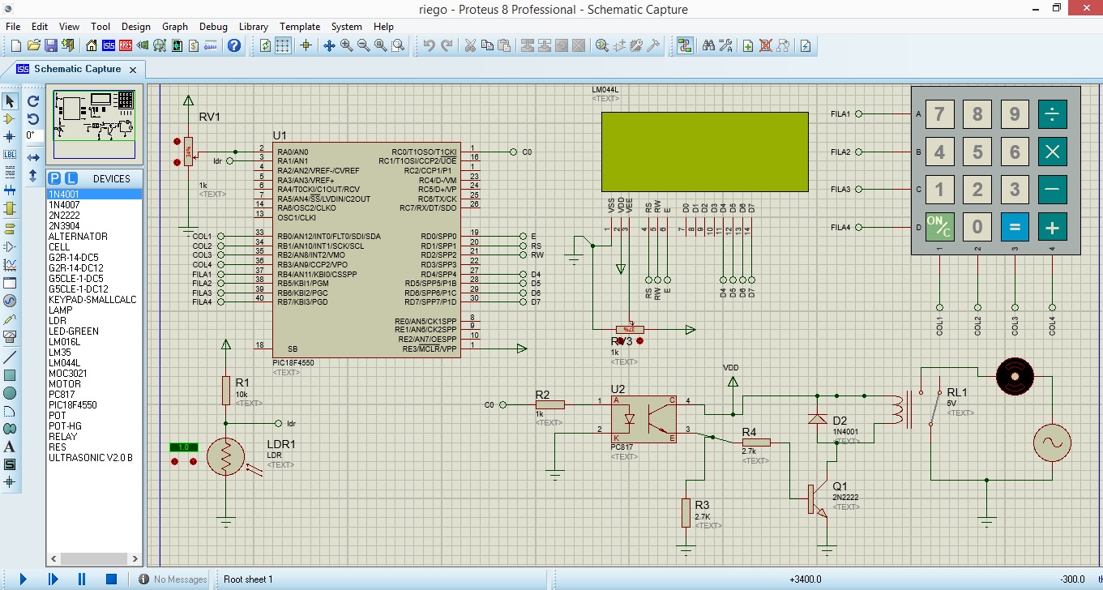Screen dimensions: 1103x590
Task: Click the keypad ON/C key
Action: tap(939, 227)
